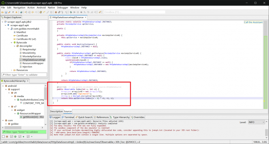
Task: Click the brown package toolbar icon
Action: [x=56, y=12]
